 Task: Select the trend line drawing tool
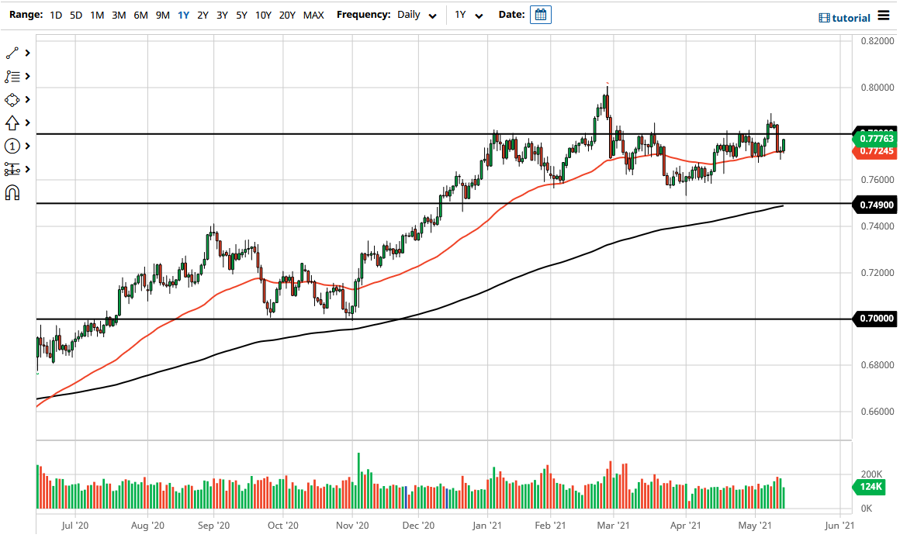(12, 53)
